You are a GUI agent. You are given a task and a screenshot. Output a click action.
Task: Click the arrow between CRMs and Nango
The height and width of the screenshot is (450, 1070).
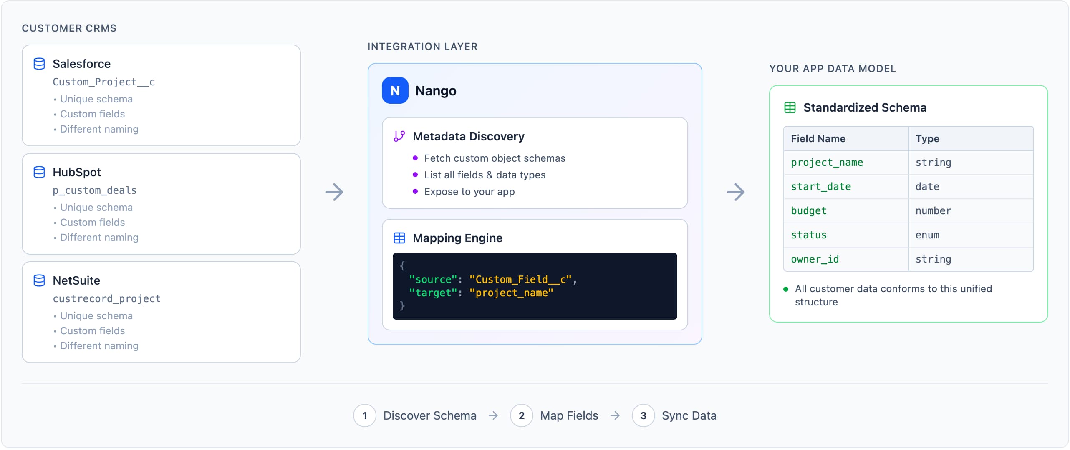[334, 192]
